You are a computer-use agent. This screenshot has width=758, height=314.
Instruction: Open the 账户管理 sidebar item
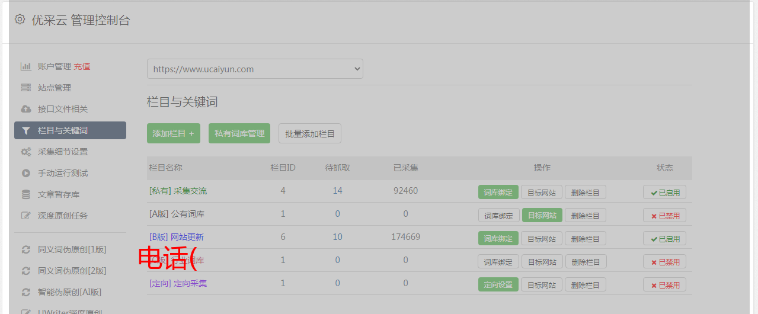[x=55, y=66]
